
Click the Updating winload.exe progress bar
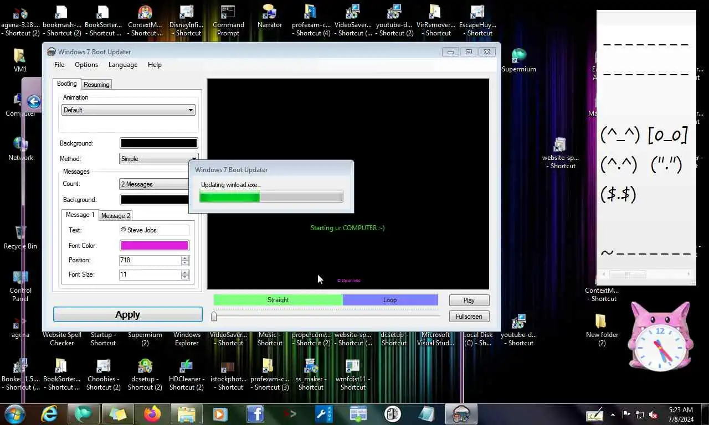click(x=271, y=196)
